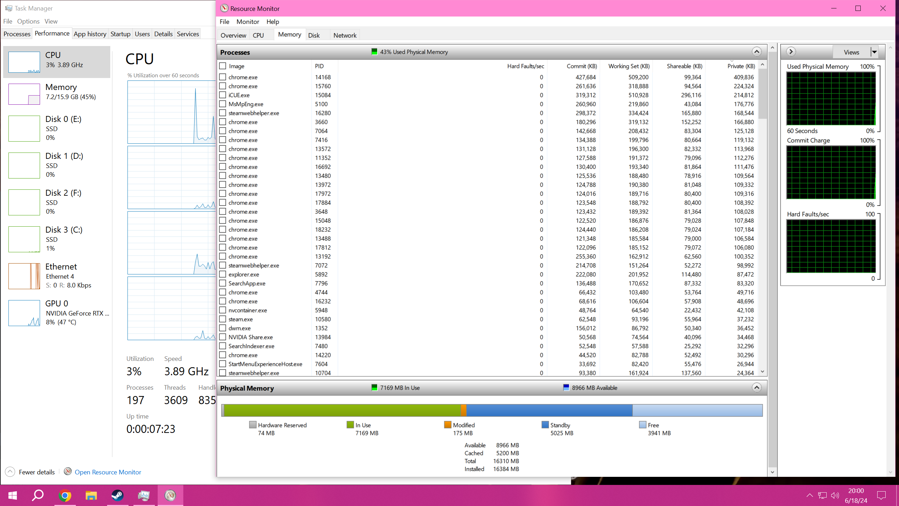This screenshot has height=506, width=899.
Task: Select Disk 2 (F:) in Task Manager
Action: (x=57, y=202)
